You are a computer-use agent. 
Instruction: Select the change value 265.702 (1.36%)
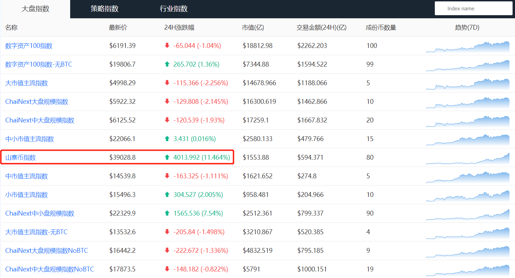pyautogui.click(x=196, y=64)
